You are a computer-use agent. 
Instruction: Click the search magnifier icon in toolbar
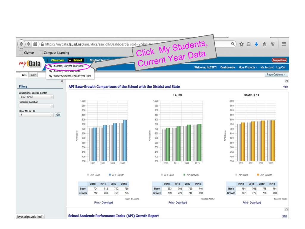(233, 44)
